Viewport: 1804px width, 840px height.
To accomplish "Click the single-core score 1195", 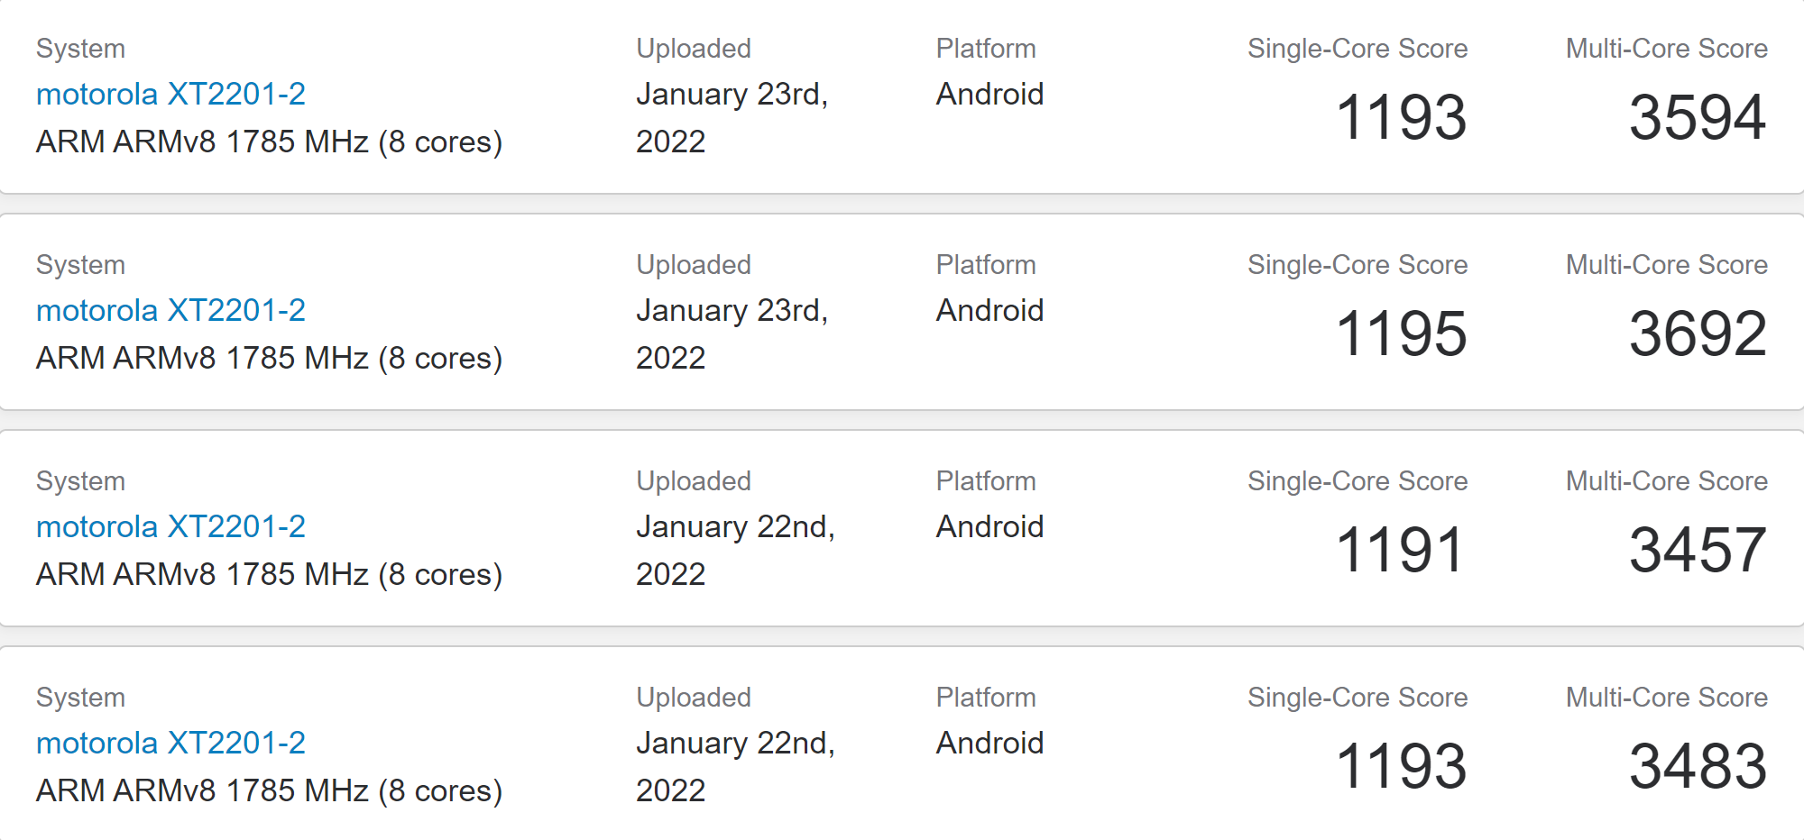I will [1401, 333].
